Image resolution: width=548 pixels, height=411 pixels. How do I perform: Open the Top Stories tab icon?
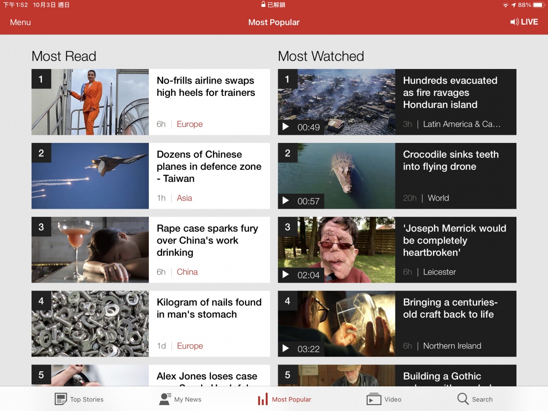pyautogui.click(x=61, y=399)
